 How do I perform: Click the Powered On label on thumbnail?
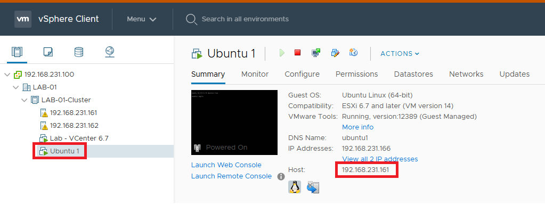pyautogui.click(x=226, y=148)
